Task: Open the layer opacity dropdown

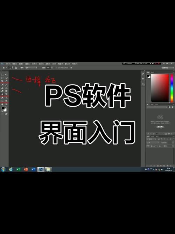Action: (x=173, y=143)
